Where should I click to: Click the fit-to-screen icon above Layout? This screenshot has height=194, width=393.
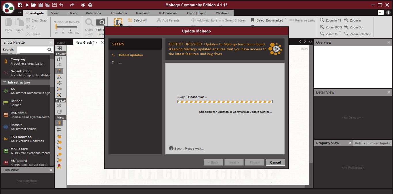(59, 49)
